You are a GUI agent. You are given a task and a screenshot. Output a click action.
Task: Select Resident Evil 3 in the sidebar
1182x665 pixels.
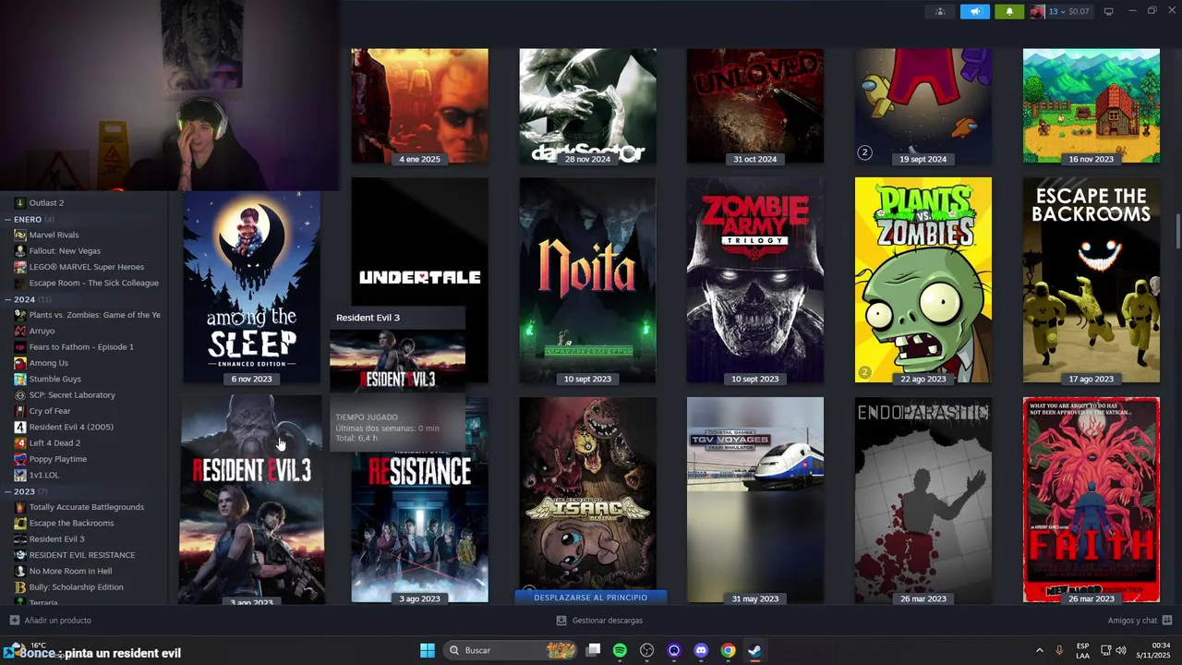point(56,538)
